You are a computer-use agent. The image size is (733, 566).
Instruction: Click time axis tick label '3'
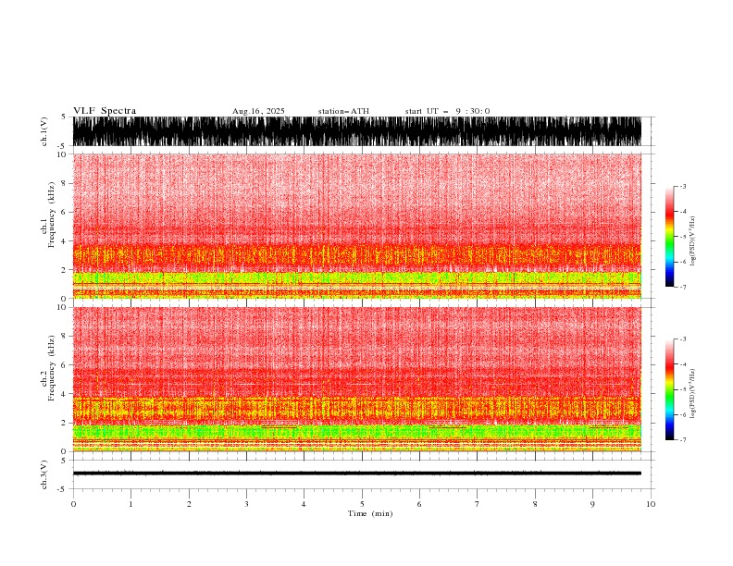click(246, 504)
